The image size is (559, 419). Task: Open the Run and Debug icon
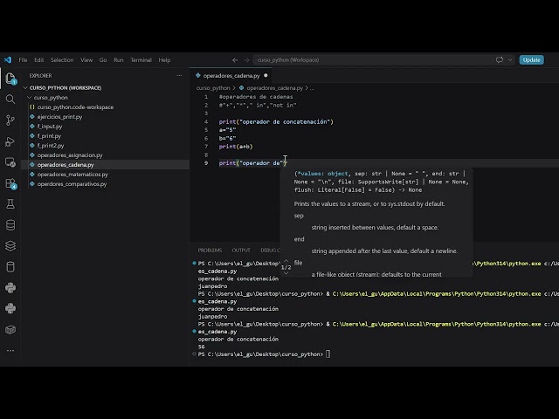tap(10, 141)
